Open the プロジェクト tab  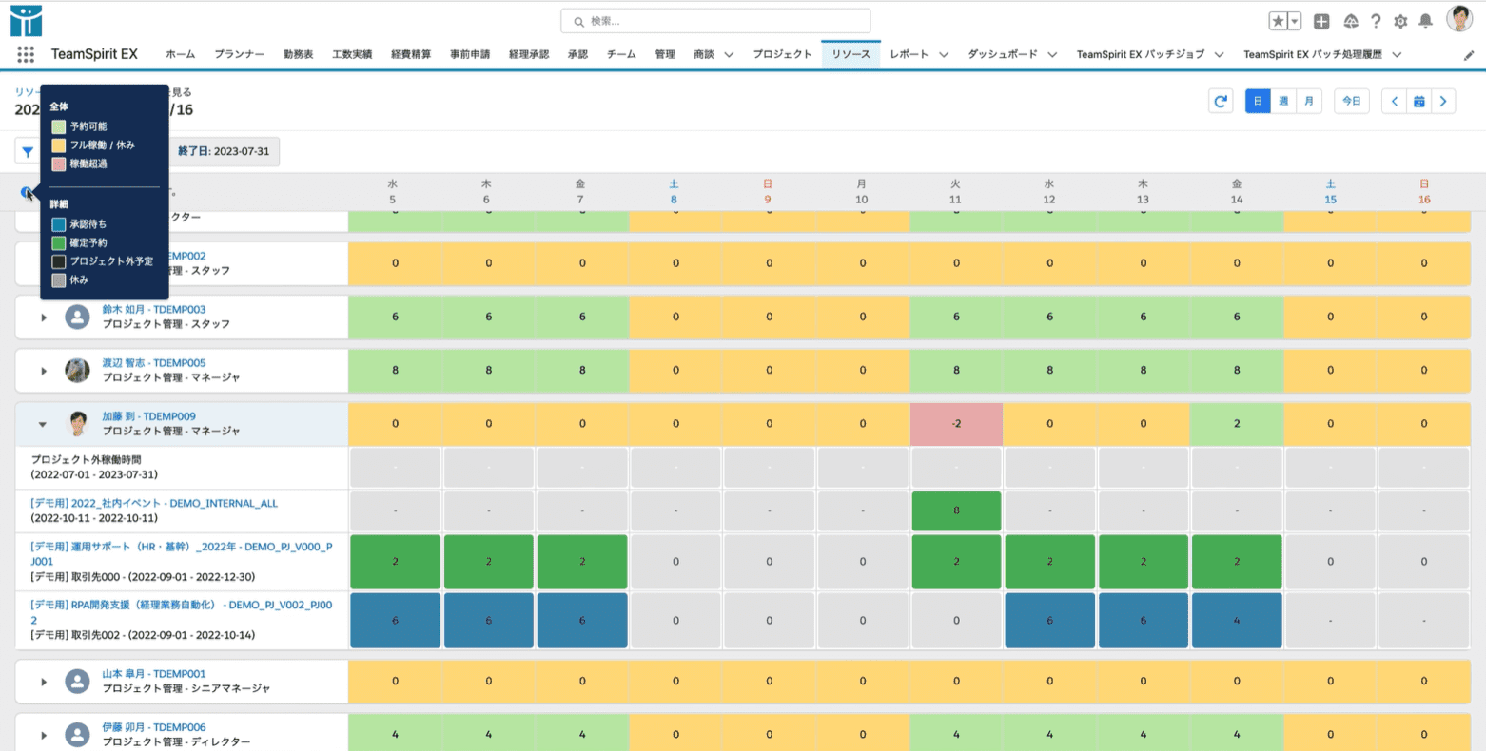click(x=782, y=54)
